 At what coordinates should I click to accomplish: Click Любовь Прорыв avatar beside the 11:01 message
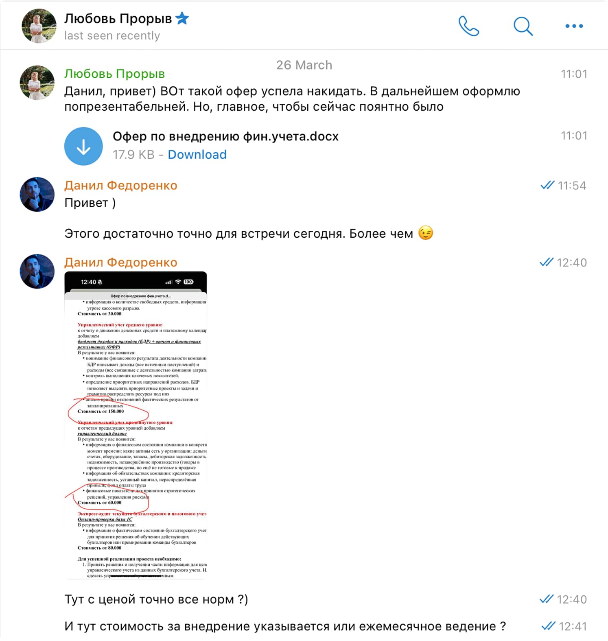point(37,83)
